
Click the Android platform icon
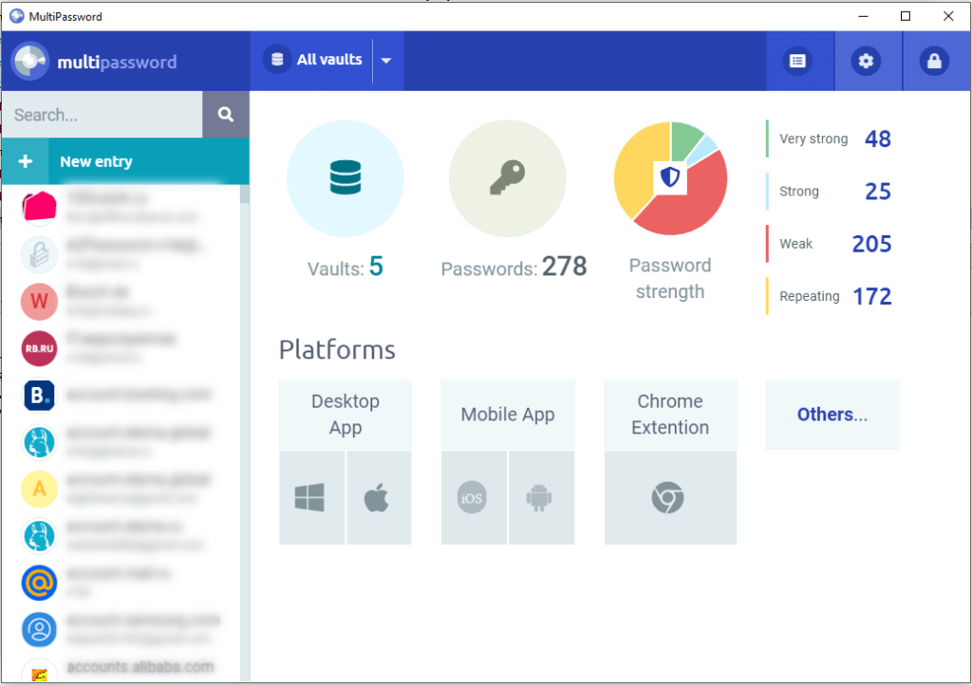pyautogui.click(x=541, y=497)
